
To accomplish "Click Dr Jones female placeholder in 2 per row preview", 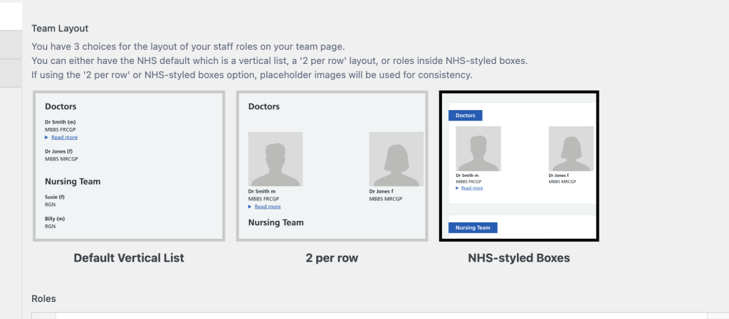I will click(x=396, y=159).
